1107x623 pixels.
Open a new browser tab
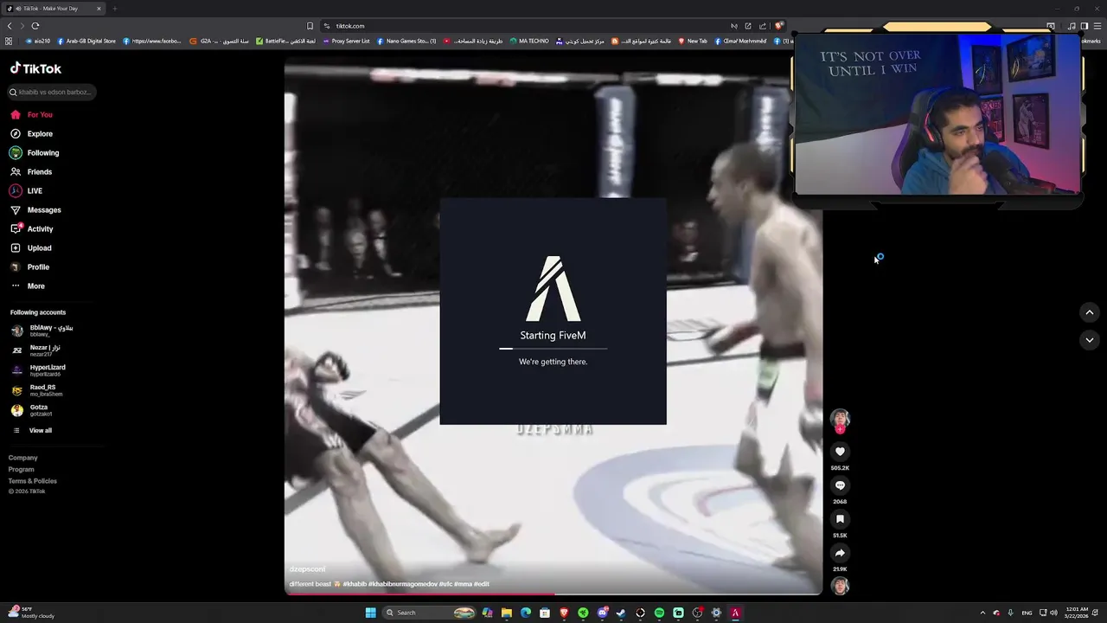114,9
